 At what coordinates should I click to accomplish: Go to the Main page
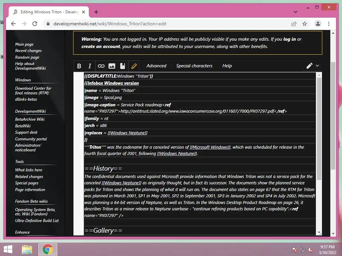(x=24, y=44)
